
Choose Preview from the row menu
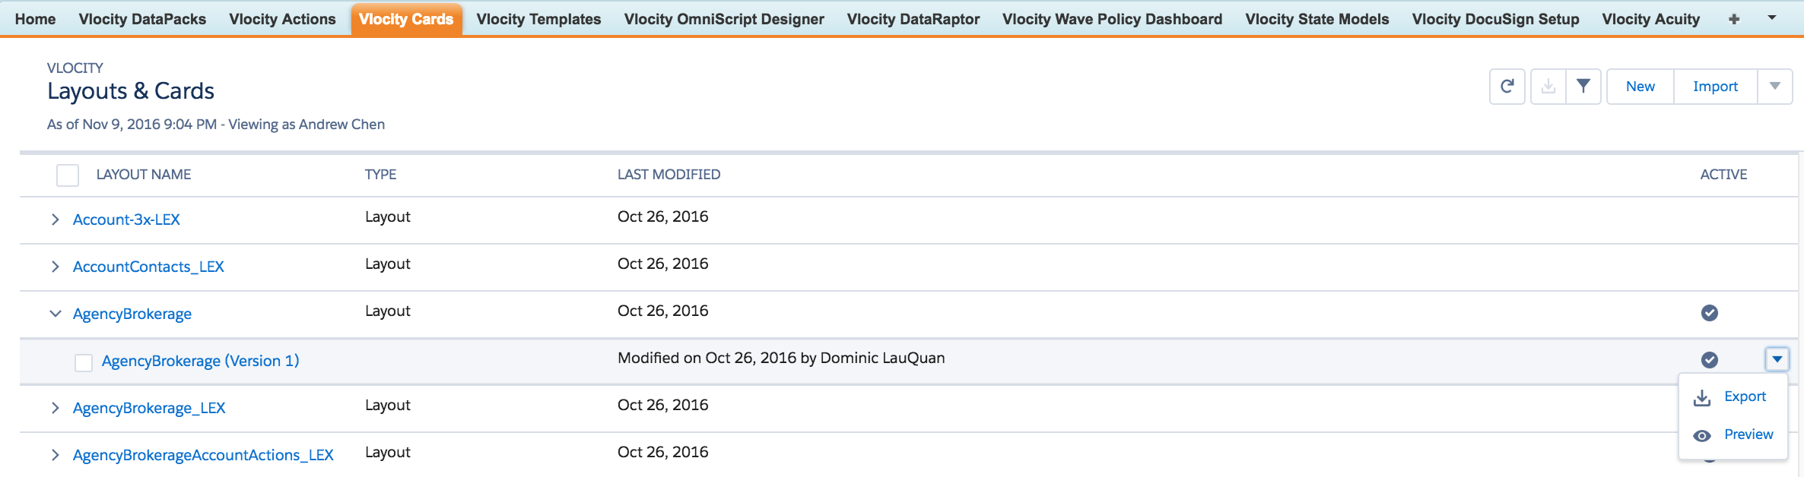1748,434
